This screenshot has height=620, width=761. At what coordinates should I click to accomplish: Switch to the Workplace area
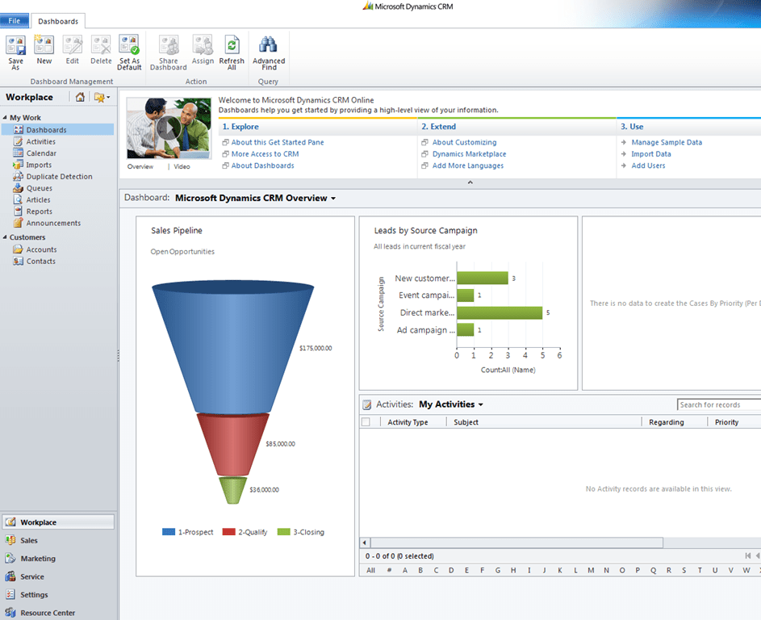[58, 522]
